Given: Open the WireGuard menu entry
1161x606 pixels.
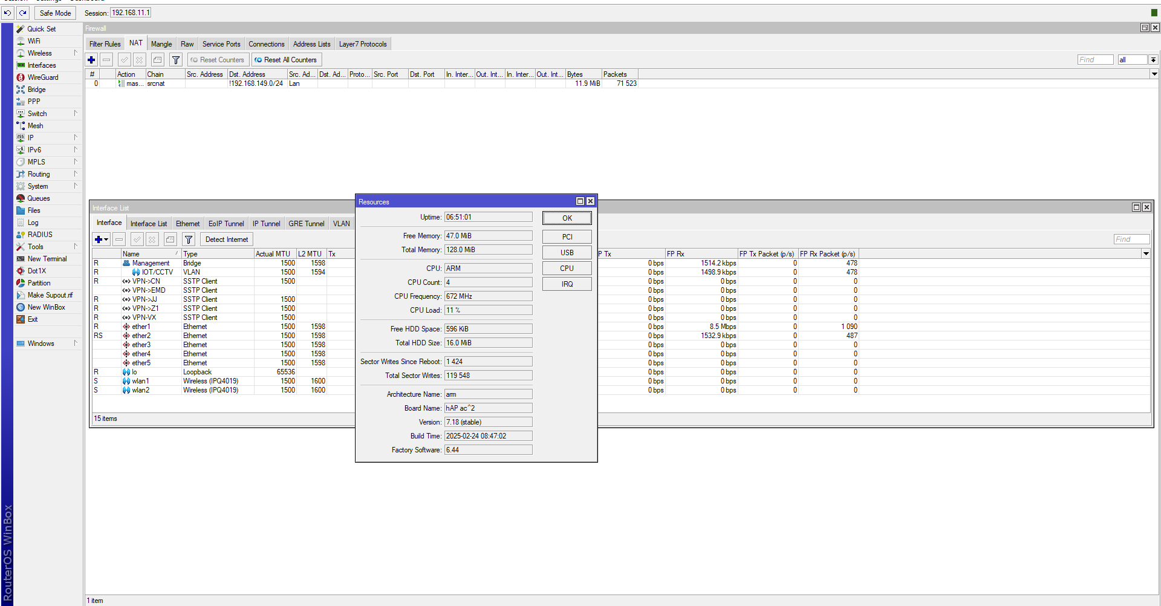Looking at the screenshot, I should point(43,77).
